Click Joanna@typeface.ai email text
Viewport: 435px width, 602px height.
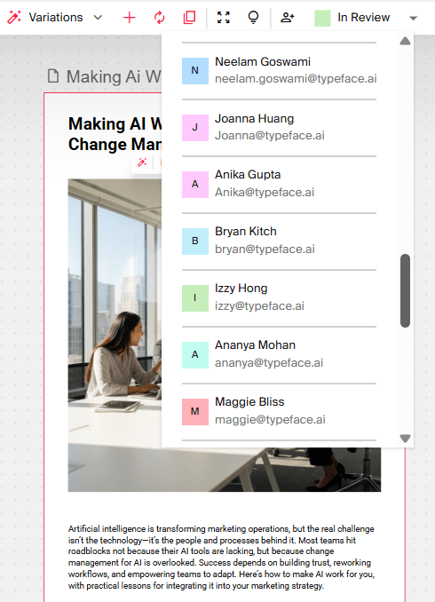[270, 136]
